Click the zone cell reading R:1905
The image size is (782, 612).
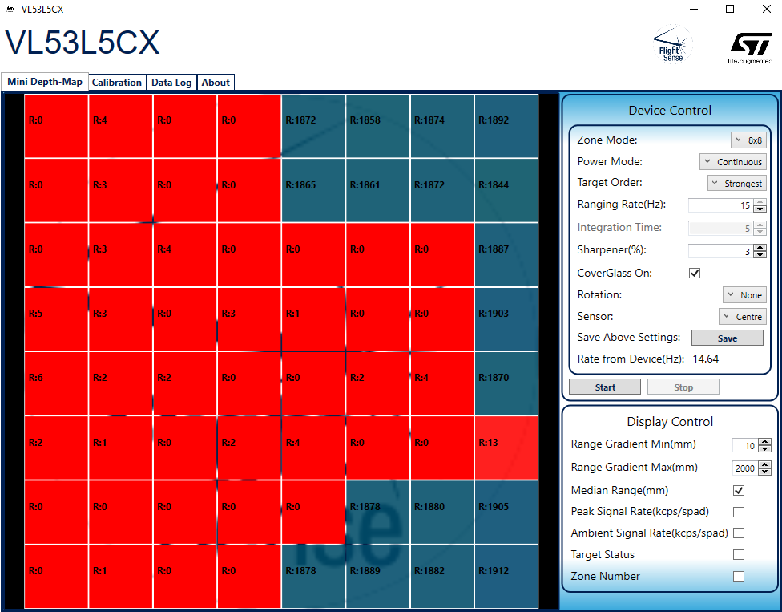(x=506, y=513)
